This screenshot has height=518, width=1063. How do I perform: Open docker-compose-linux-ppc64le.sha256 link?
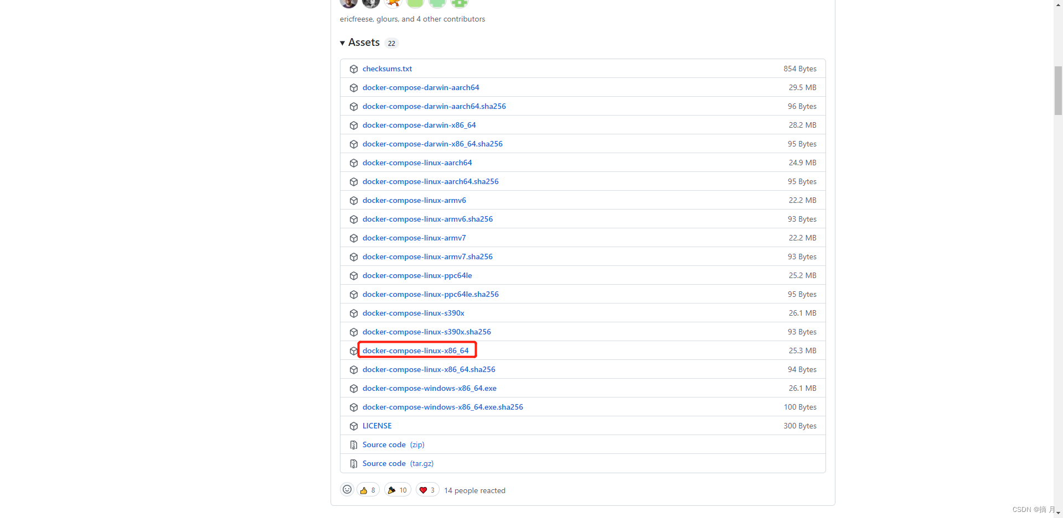pyautogui.click(x=430, y=294)
